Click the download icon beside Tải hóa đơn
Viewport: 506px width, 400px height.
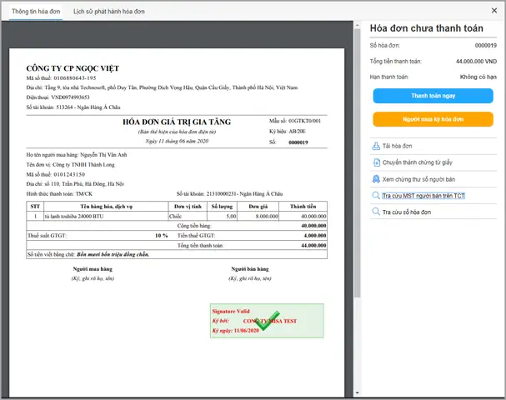377,146
